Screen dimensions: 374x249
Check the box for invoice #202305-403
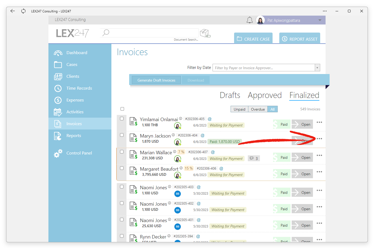point(122,187)
